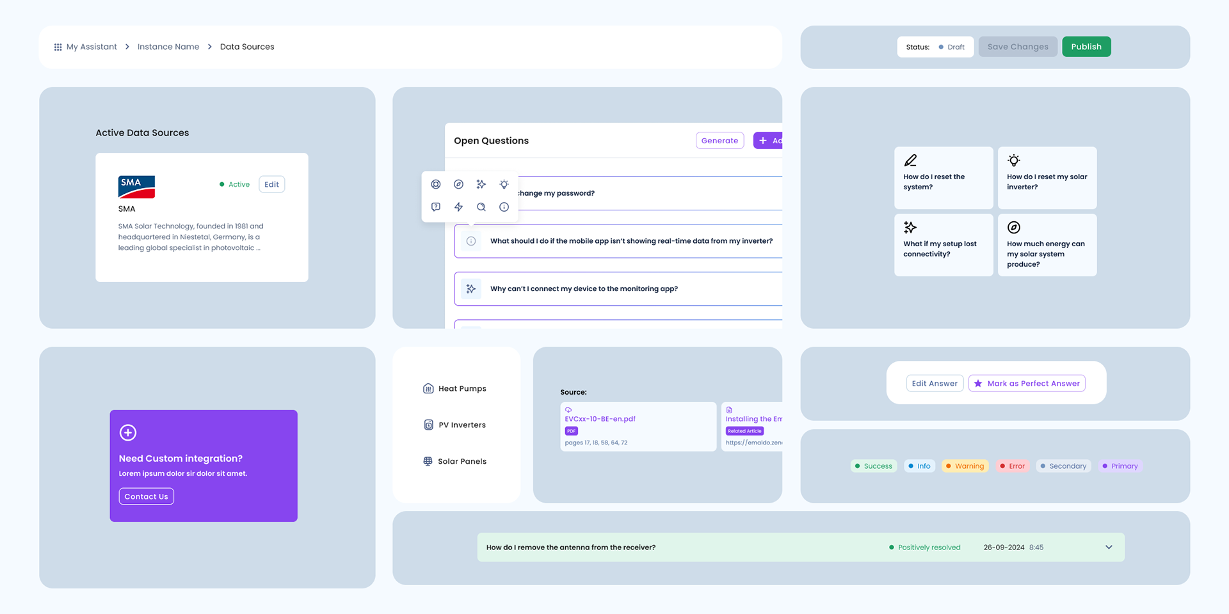Open the Heat Pumps menu item
1229x614 pixels.
(x=455, y=388)
